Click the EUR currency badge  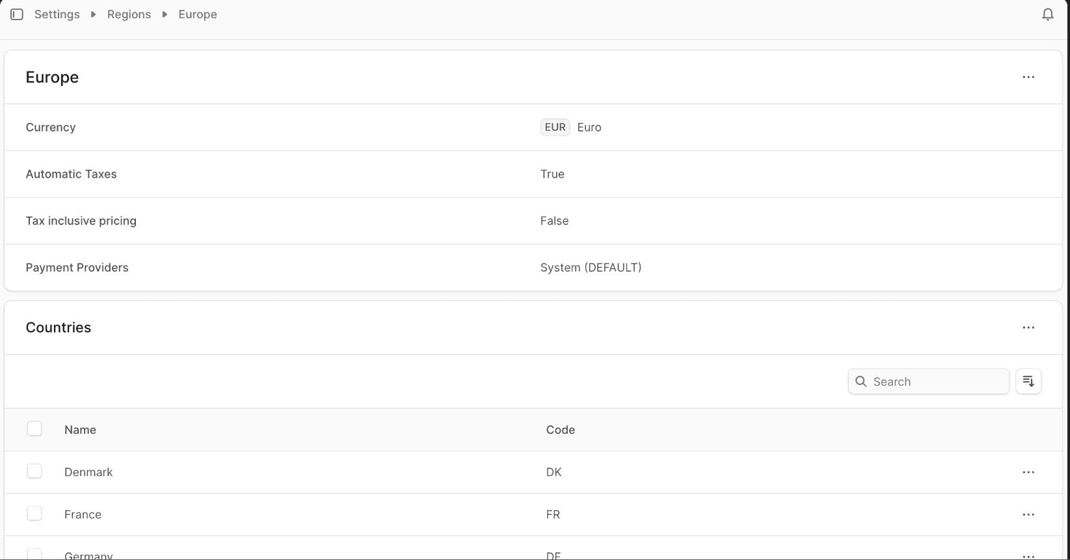pos(555,127)
